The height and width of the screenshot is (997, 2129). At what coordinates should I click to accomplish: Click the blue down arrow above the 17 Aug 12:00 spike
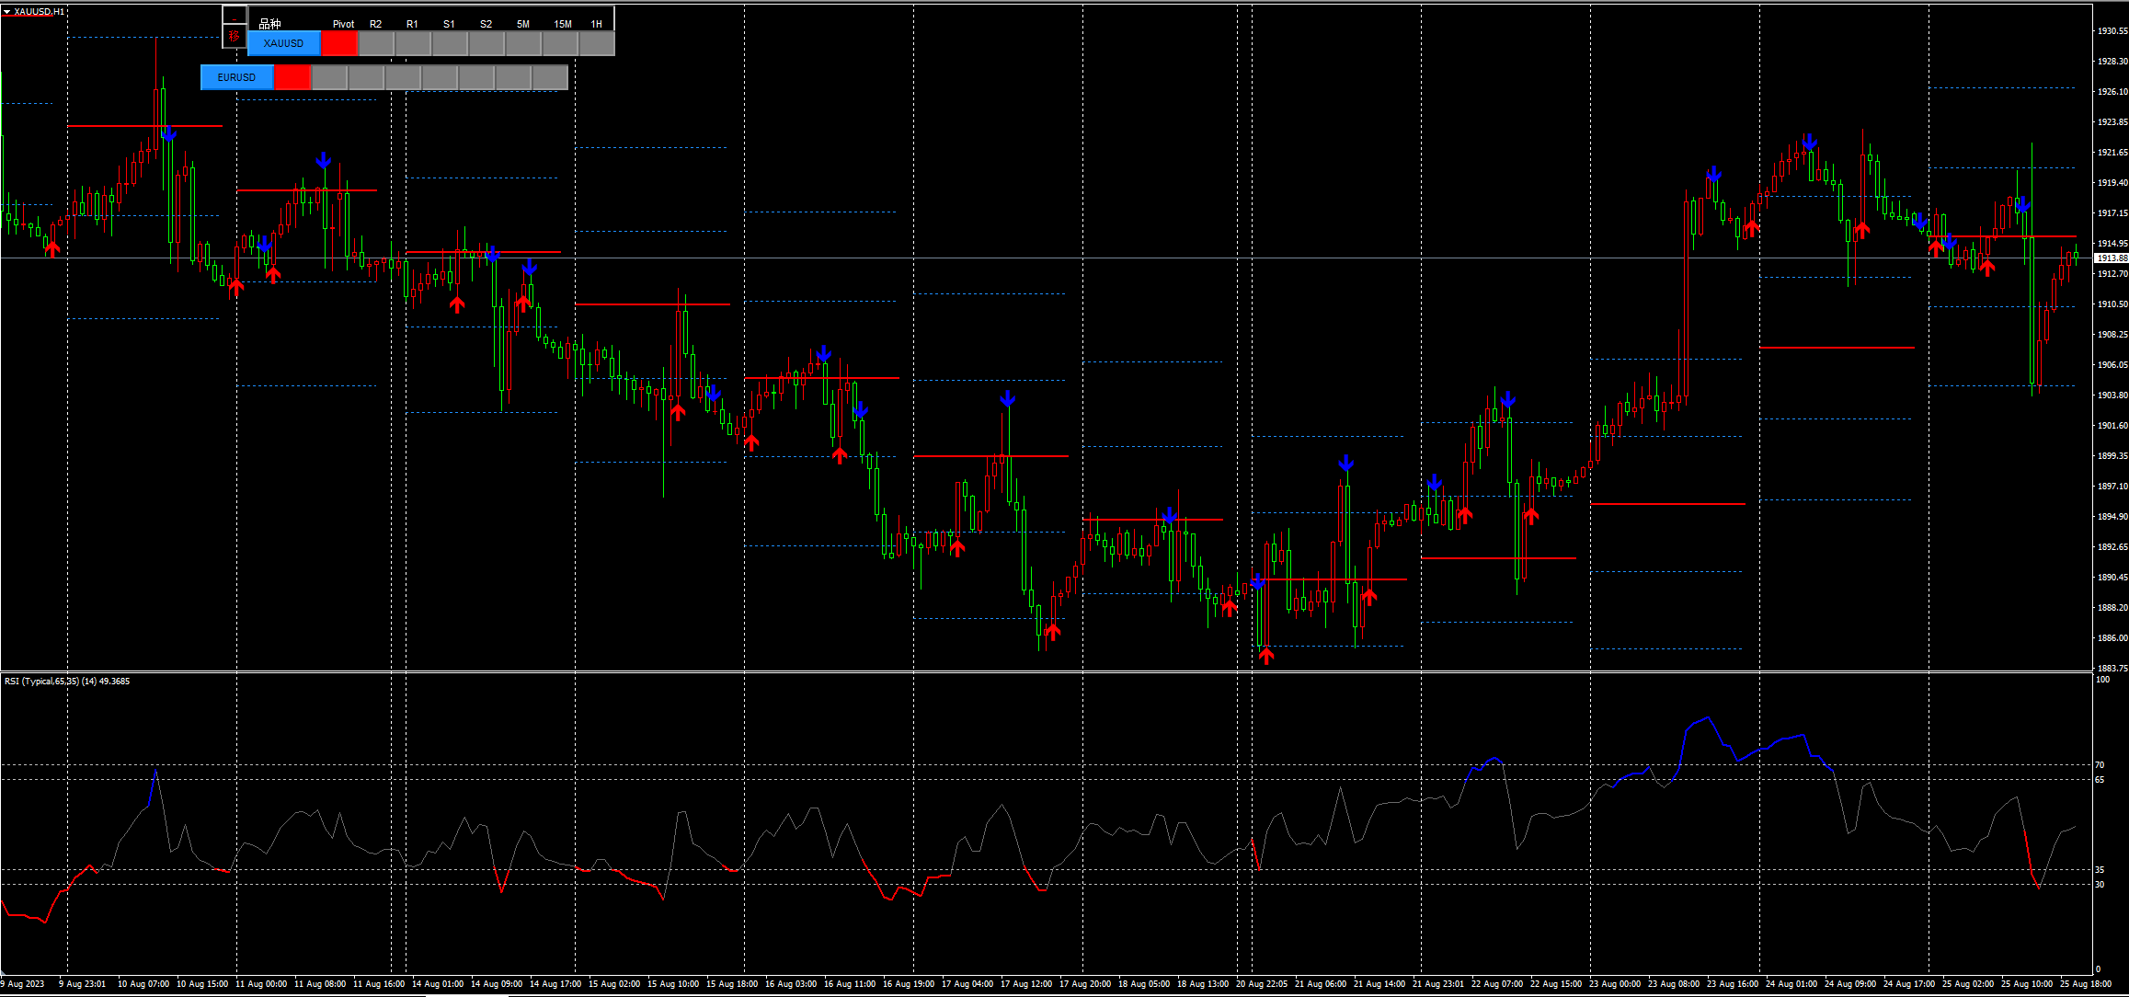coord(1008,398)
